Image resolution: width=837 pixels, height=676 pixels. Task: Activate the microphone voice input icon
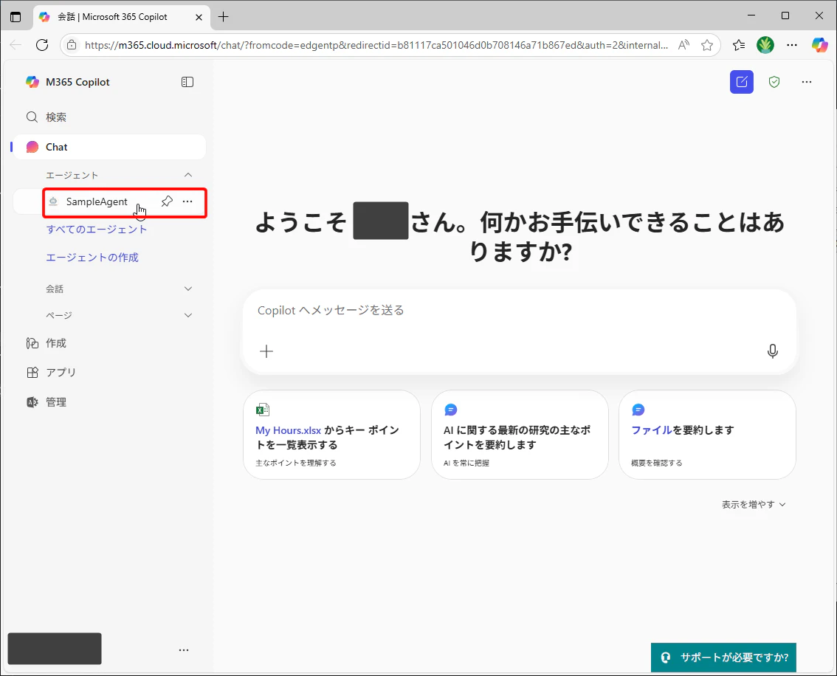coord(772,351)
